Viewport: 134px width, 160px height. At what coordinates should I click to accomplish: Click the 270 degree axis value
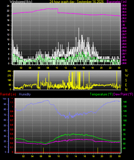[x=9, y=76]
